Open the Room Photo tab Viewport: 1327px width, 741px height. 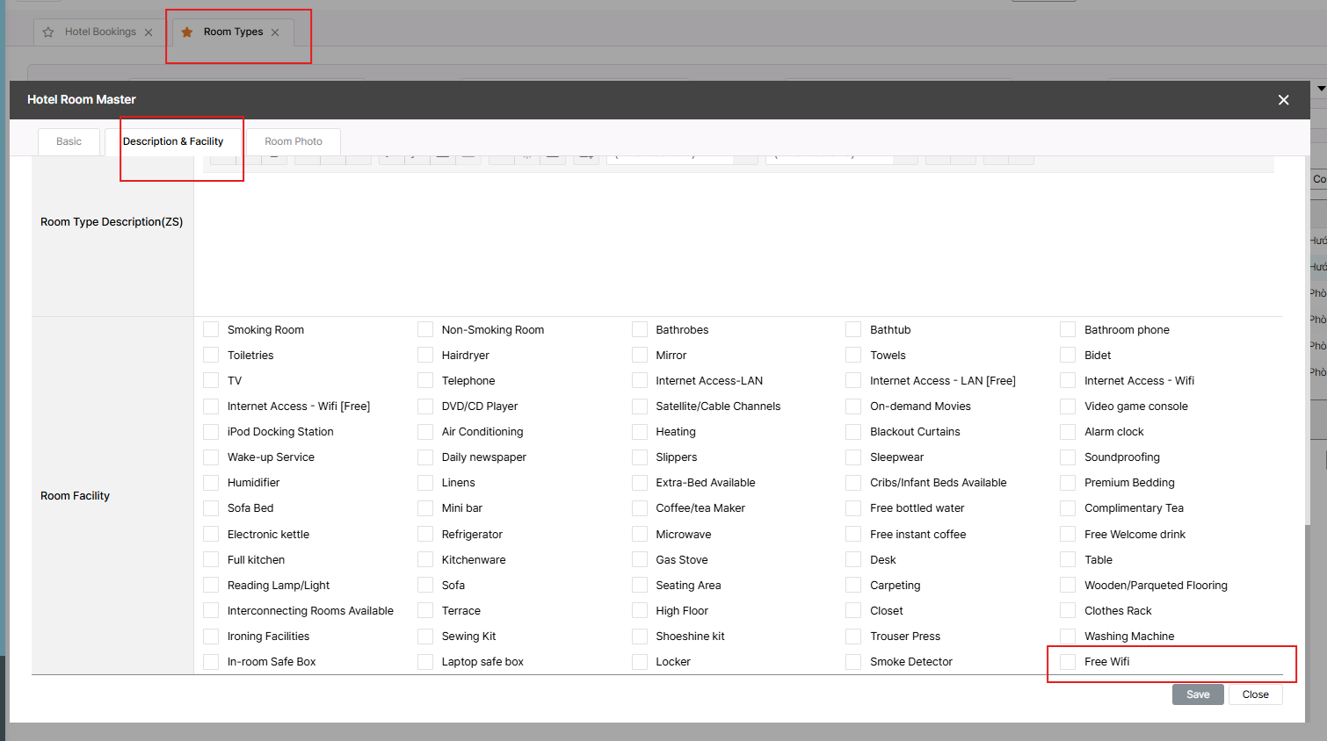point(294,141)
